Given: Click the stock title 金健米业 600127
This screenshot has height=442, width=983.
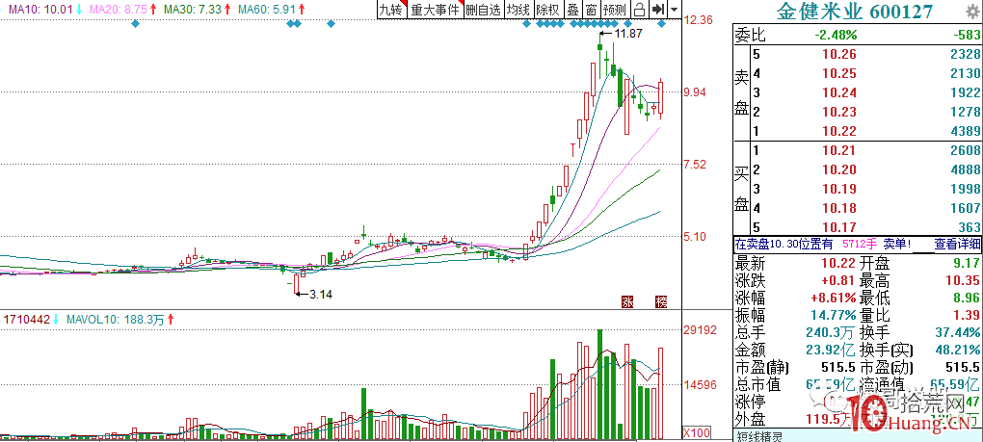Looking at the screenshot, I should click(x=854, y=12).
